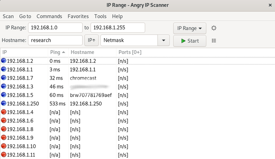Click the chromecast hostname cell
The image size is (275, 159).
pos(83,78)
